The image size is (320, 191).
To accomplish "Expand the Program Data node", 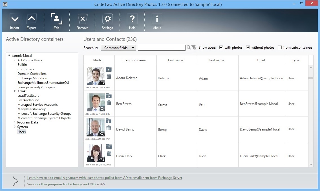I will tap(15, 122).
